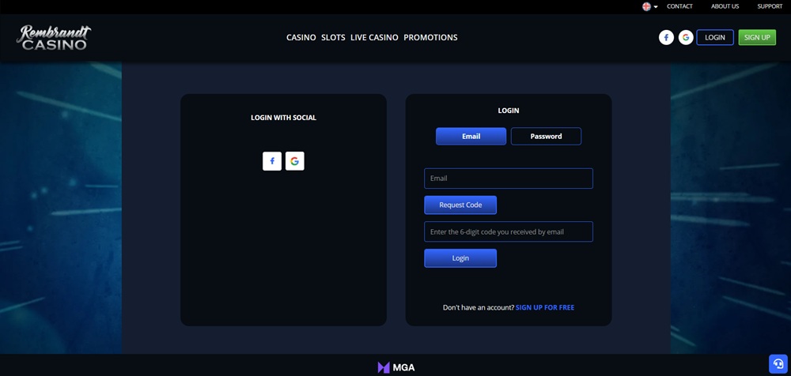Viewport: 791px width, 376px height.
Task: Focus the Email input field
Action: click(x=509, y=179)
